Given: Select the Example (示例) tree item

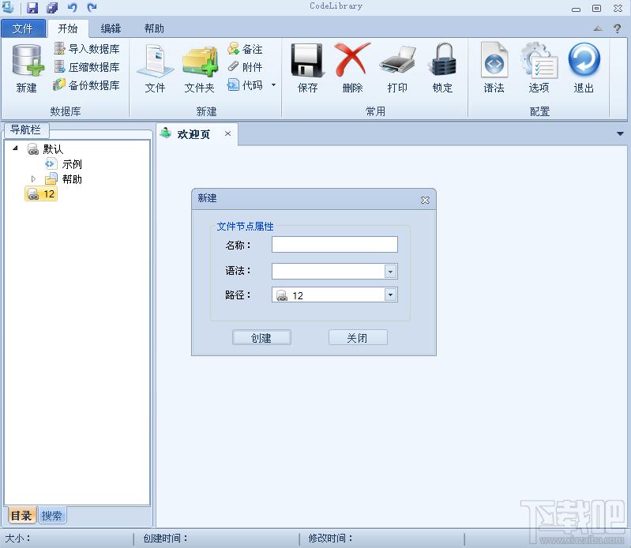Looking at the screenshot, I should [64, 164].
